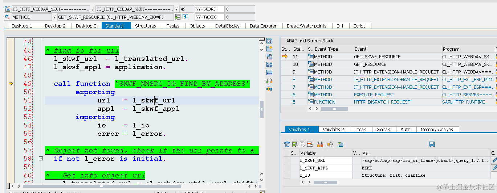This screenshot has width=497, height=193.
Task: Click the gears icon before METHOD field
Action: click(x=8, y=17)
